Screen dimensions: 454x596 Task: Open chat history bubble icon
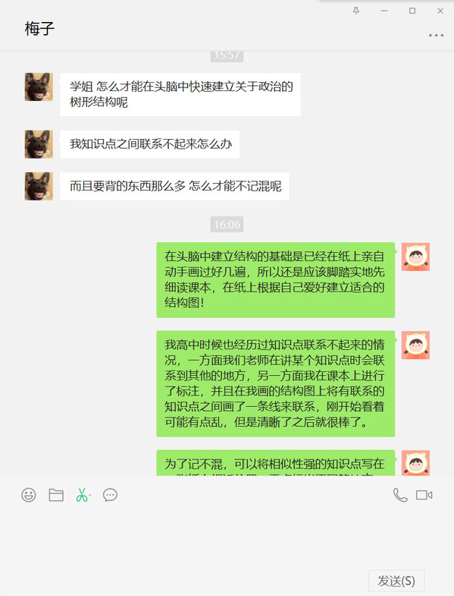(x=110, y=495)
